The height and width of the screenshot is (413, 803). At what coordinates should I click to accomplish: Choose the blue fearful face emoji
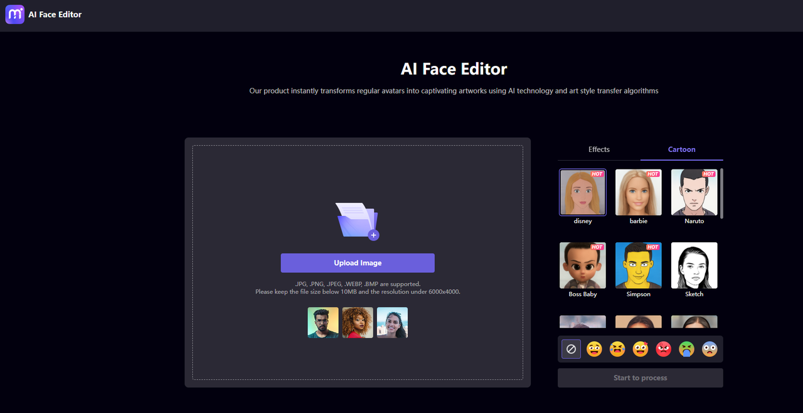click(x=710, y=349)
